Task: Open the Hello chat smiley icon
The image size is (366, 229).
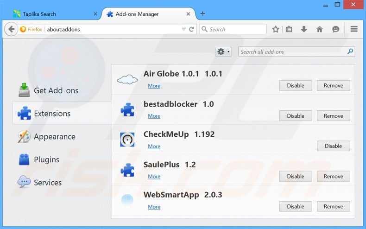Action: pos(336,29)
